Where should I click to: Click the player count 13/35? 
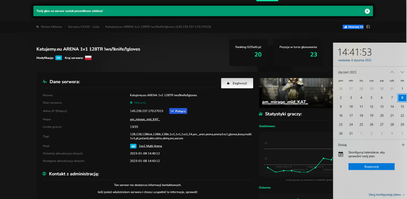tap(134, 127)
